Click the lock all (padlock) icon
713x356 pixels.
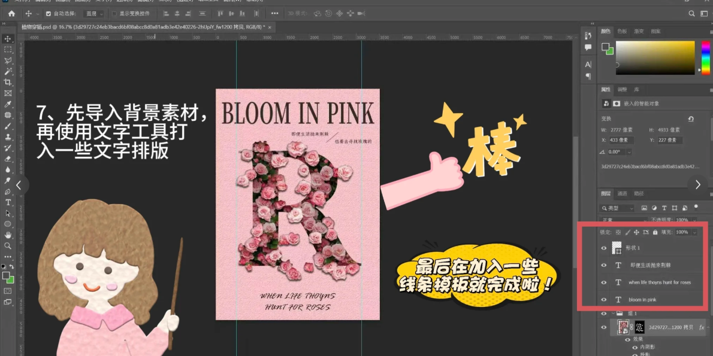tap(655, 232)
